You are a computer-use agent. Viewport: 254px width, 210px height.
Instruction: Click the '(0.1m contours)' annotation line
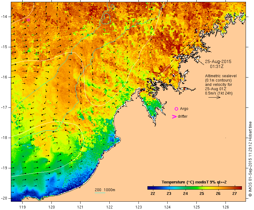pyautogui.click(x=218, y=80)
